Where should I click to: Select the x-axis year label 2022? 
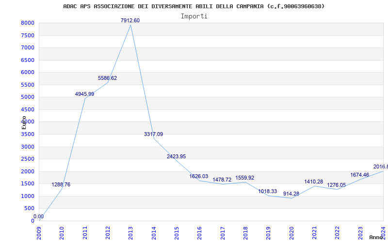pyautogui.click(x=337, y=233)
